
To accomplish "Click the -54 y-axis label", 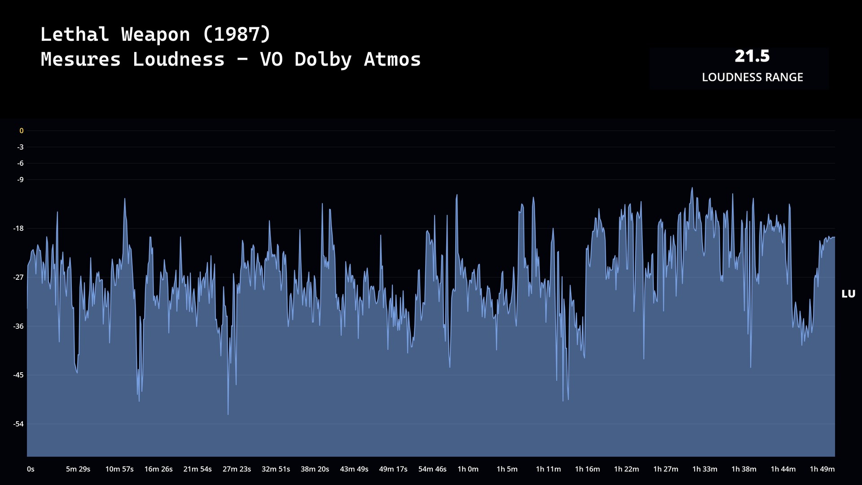I will point(18,424).
